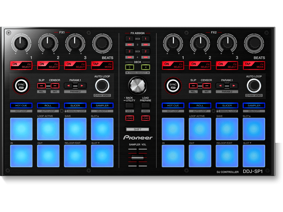Click the right deck SYNC OFF button

pyautogui.click(x=173, y=86)
